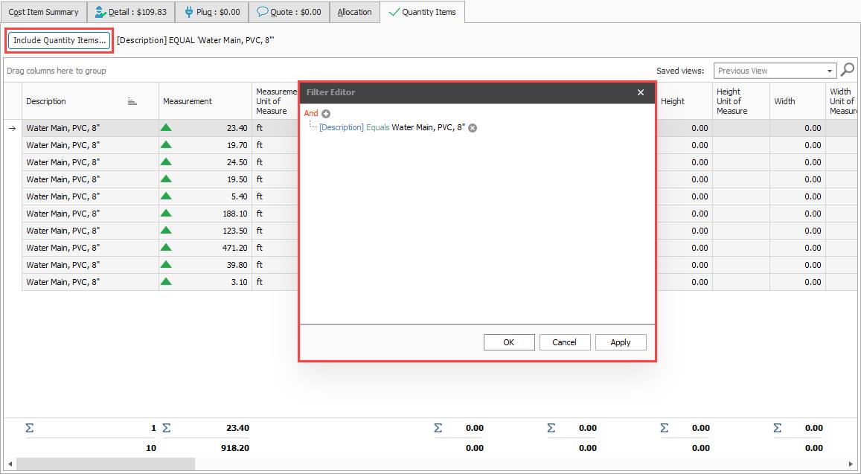Click the magnifier search icon beside Saved views

coord(847,71)
